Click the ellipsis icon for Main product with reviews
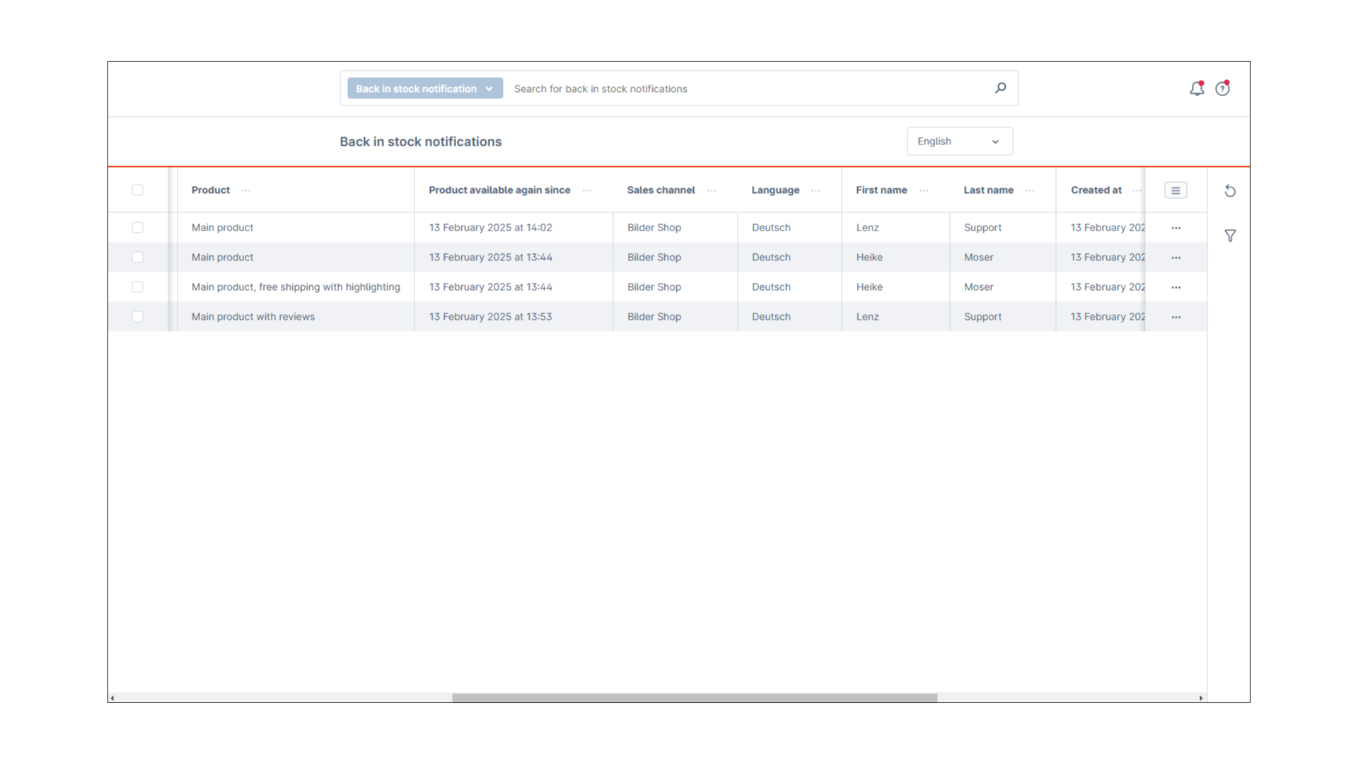The height and width of the screenshot is (764, 1358). [x=1176, y=317]
